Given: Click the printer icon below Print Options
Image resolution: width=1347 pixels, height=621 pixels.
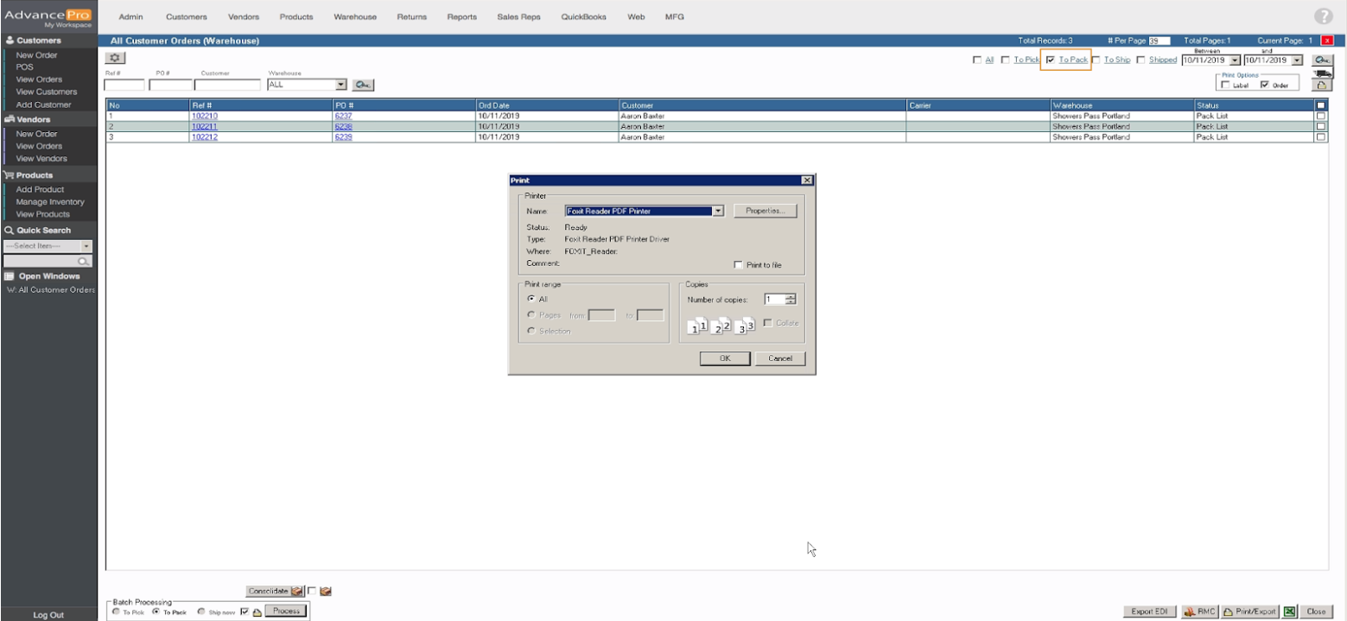Looking at the screenshot, I should click(1321, 86).
